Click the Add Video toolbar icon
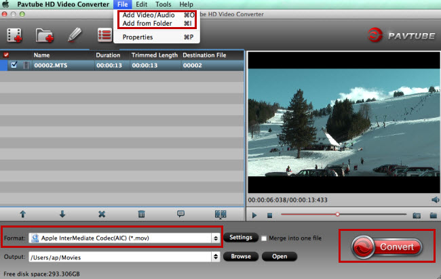Screen dimensions: 441x279 [14, 35]
